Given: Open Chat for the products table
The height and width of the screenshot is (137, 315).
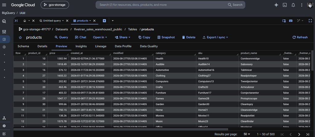Looking at the screenshot, I should pyautogui.click(x=81, y=37).
